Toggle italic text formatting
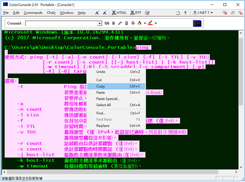245x182 pixels. pyautogui.click(x=120, y=23)
